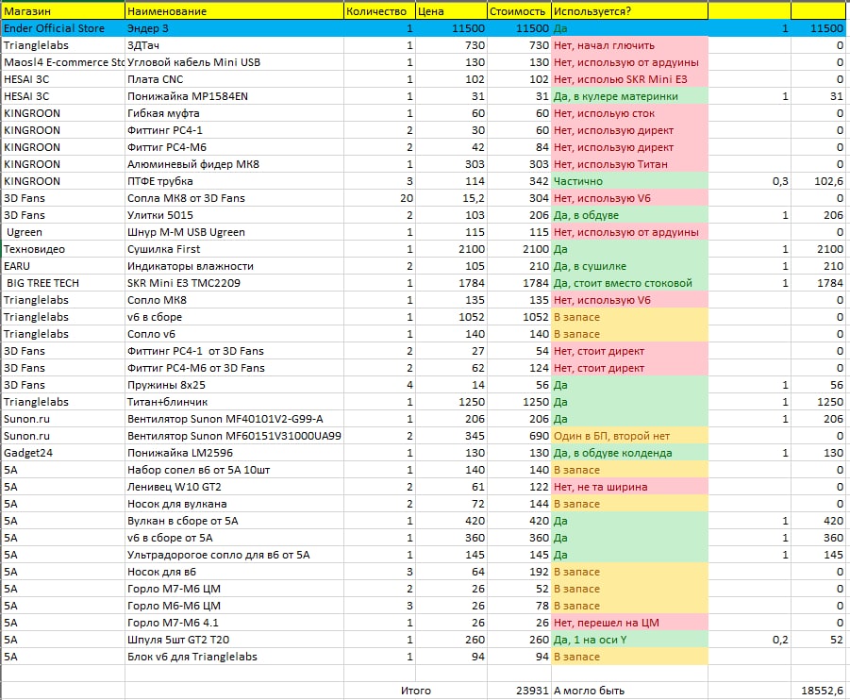850x700 pixels.
Task: Click the 'Техновидео' store cell
Action: coord(63,249)
